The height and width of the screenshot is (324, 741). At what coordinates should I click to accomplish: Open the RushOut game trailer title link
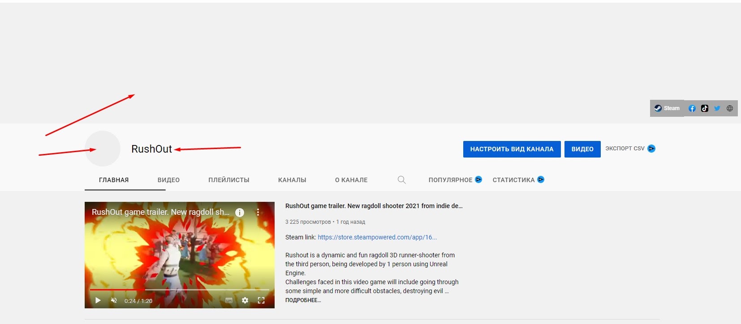click(x=374, y=206)
